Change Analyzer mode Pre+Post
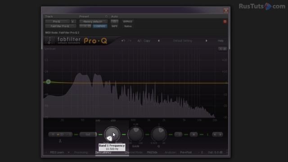 186,153
